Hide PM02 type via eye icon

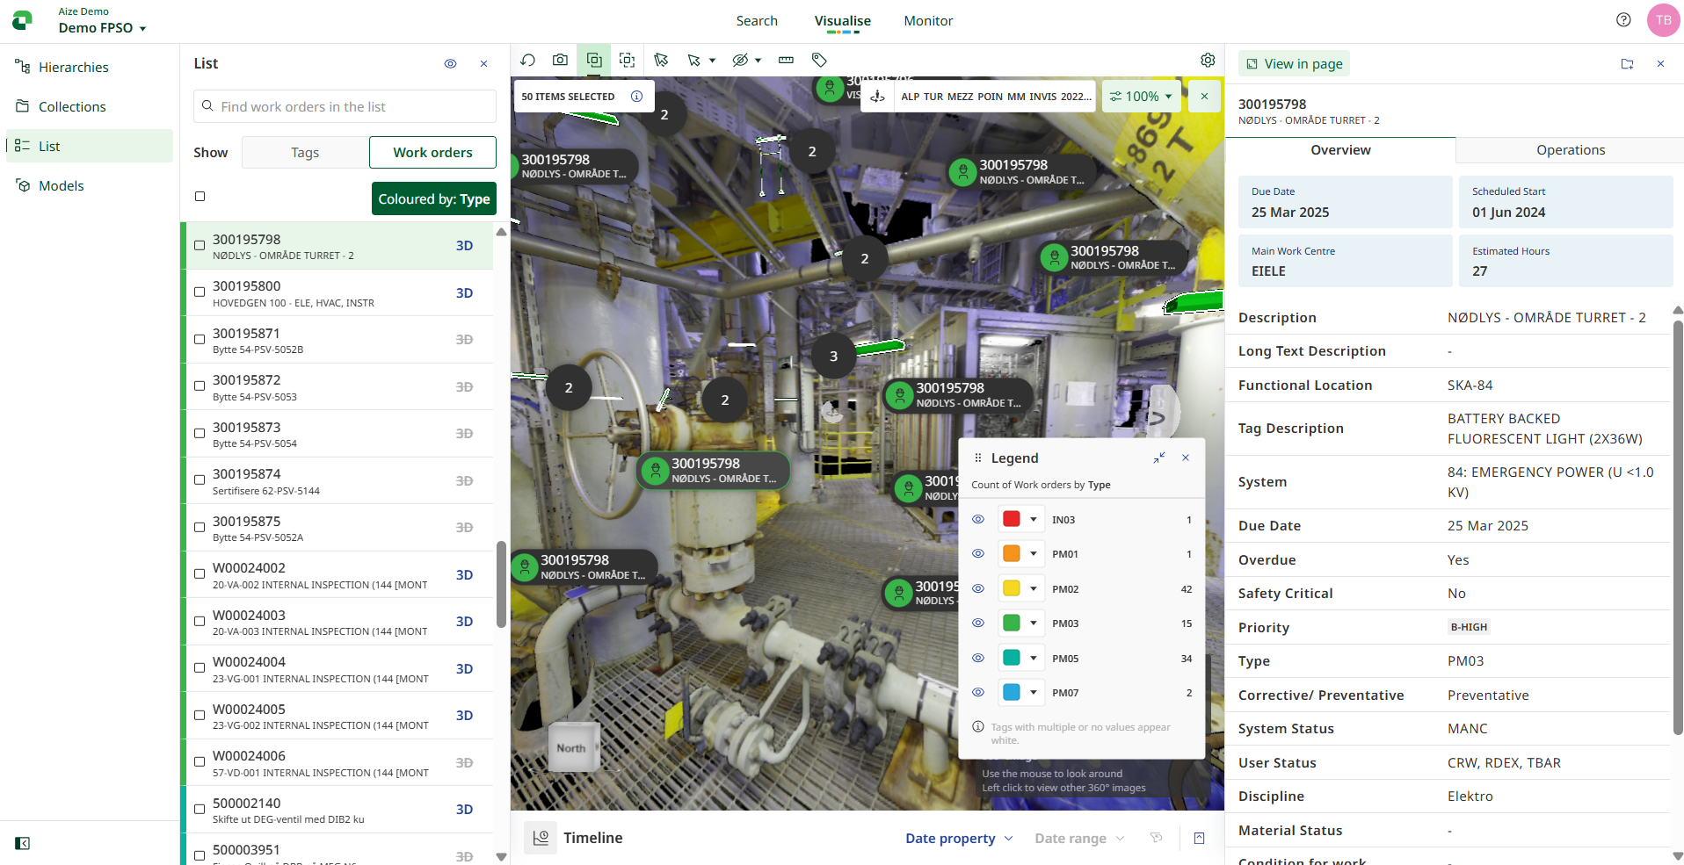[977, 588]
